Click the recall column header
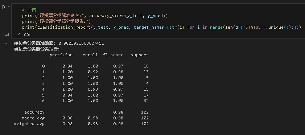Screen dimensions: 305x135 (90, 55)
